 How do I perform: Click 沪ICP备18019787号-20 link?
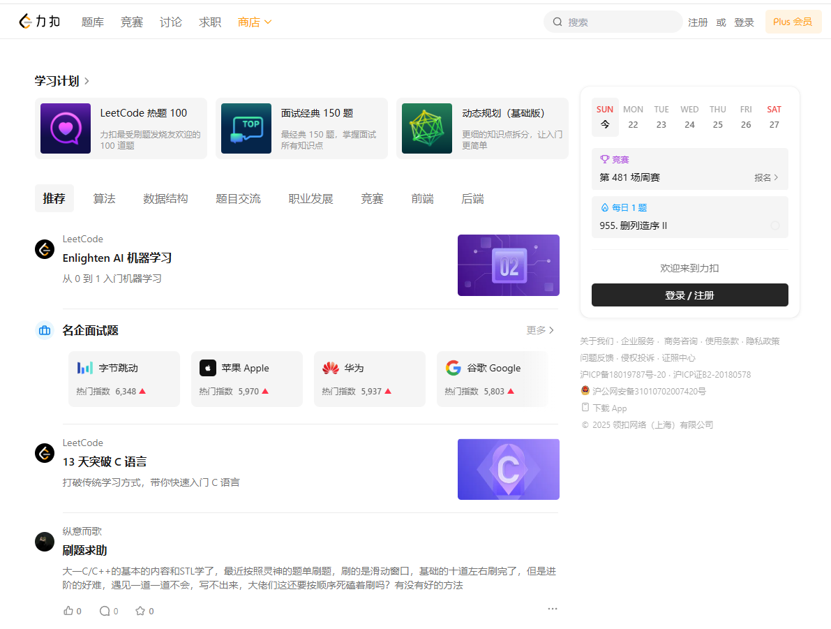[622, 374]
